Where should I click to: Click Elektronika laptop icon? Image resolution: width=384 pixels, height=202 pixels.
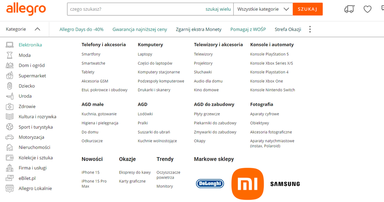point(10,45)
